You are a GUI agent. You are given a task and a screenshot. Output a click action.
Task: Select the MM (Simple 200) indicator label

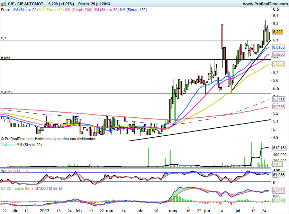(x=78, y=10)
